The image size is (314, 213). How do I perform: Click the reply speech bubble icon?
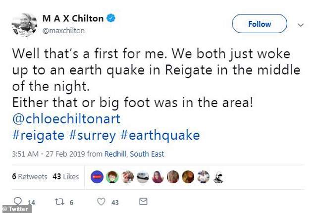pyautogui.click(x=18, y=201)
